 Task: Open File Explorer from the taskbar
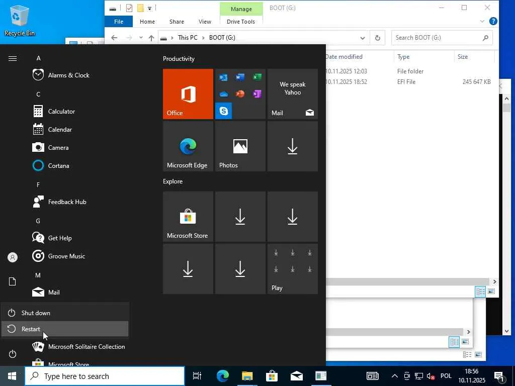(x=247, y=376)
